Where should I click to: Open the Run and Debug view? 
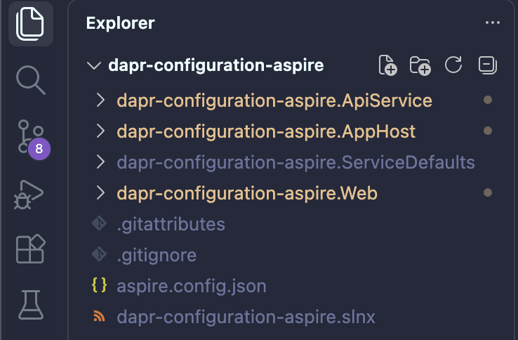click(x=29, y=195)
